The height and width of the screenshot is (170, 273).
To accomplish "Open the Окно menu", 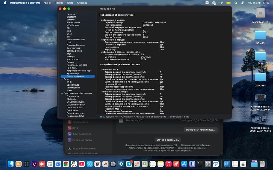I will pyautogui.click(x=70, y=3).
